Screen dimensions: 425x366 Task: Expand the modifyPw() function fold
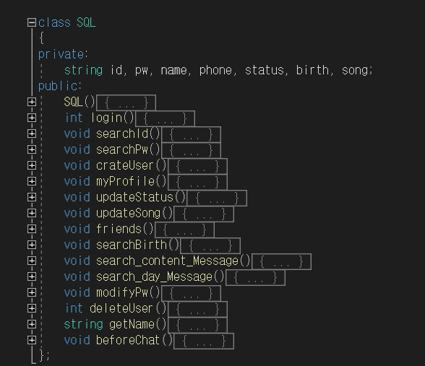tap(32, 292)
